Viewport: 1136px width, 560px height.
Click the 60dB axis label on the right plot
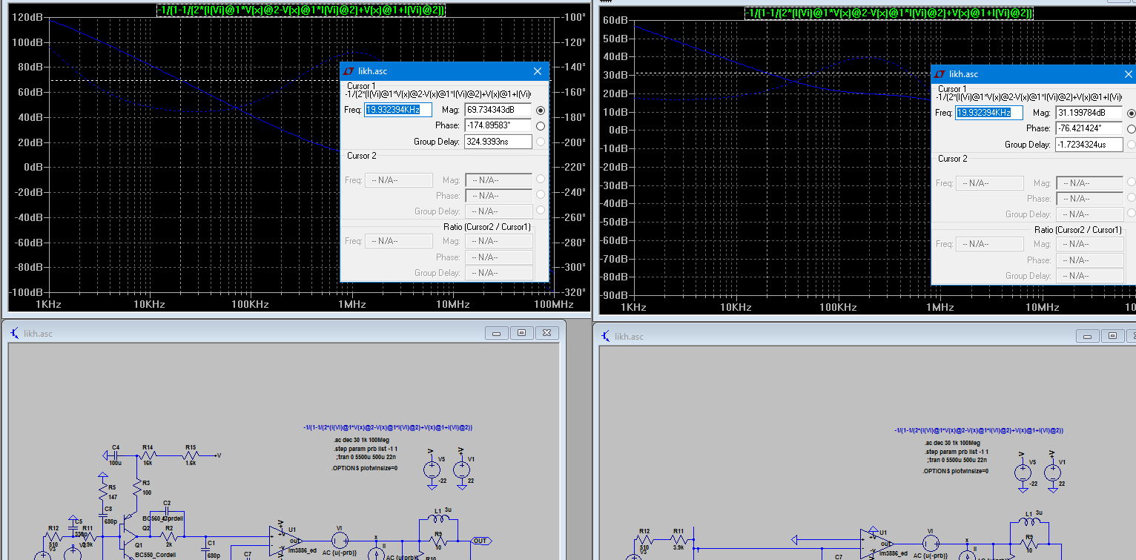click(615, 20)
